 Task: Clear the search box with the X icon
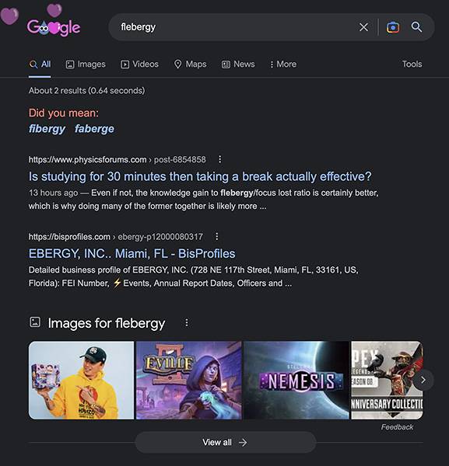(x=363, y=27)
